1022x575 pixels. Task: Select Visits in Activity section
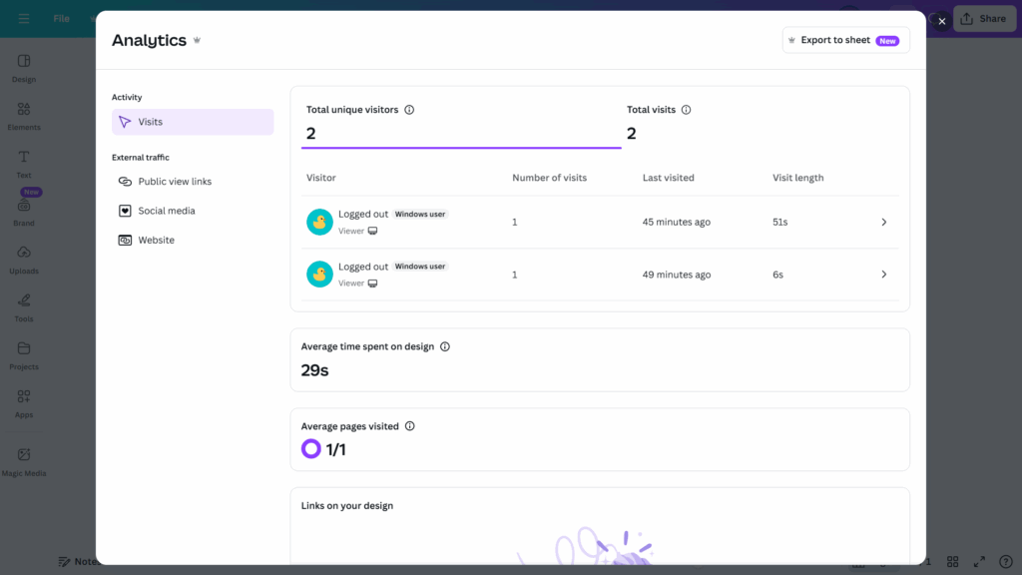coord(192,122)
